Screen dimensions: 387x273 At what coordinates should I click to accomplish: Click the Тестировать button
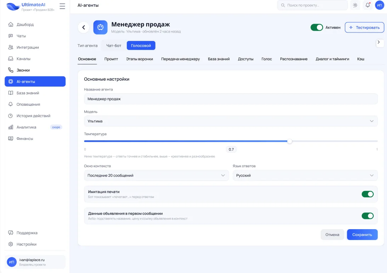pos(364,27)
